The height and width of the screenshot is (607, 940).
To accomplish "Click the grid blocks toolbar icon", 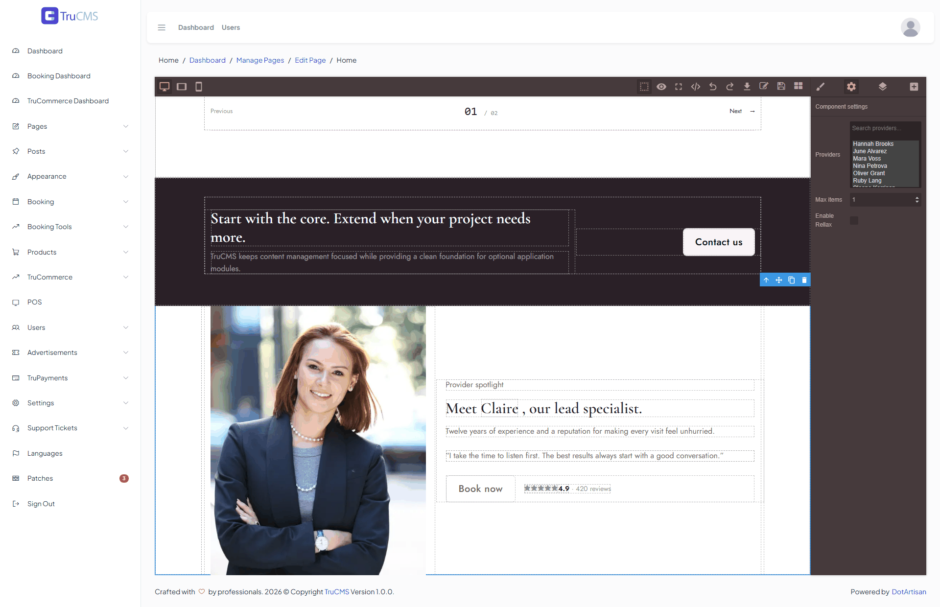I will 799,87.
